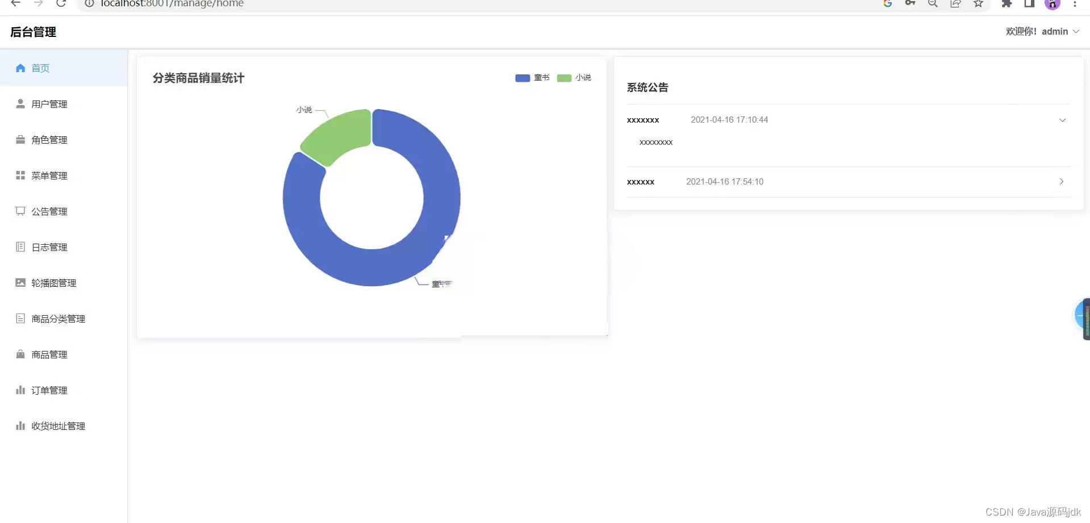Collapse the xxxxxxx announcement with down chevron

coord(1062,120)
